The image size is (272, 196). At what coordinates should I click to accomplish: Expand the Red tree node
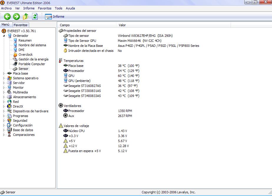(4, 102)
